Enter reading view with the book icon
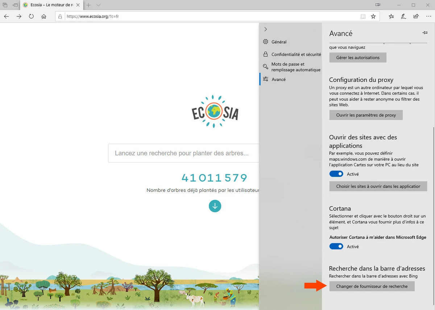 (x=363, y=16)
